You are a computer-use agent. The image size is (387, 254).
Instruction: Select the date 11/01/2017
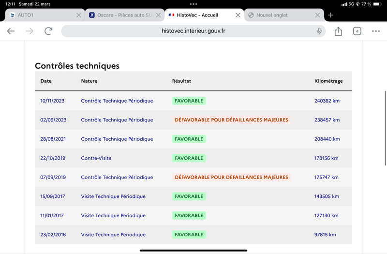(52, 215)
